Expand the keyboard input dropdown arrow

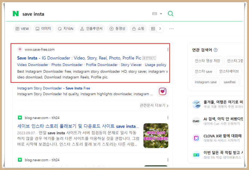coord(161,14)
